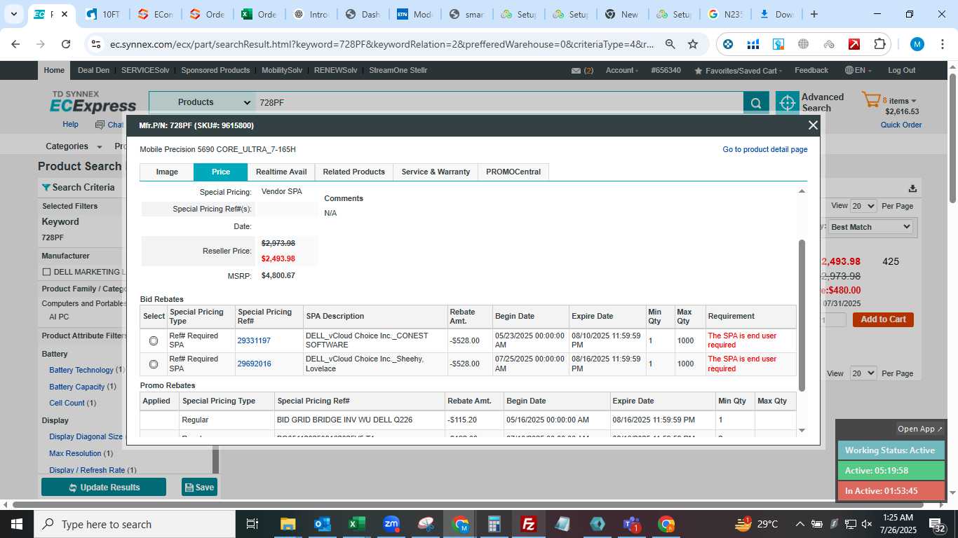Viewport: 958px width, 538px height.
Task: Click the Chat icon below logo
Action: pos(100,125)
